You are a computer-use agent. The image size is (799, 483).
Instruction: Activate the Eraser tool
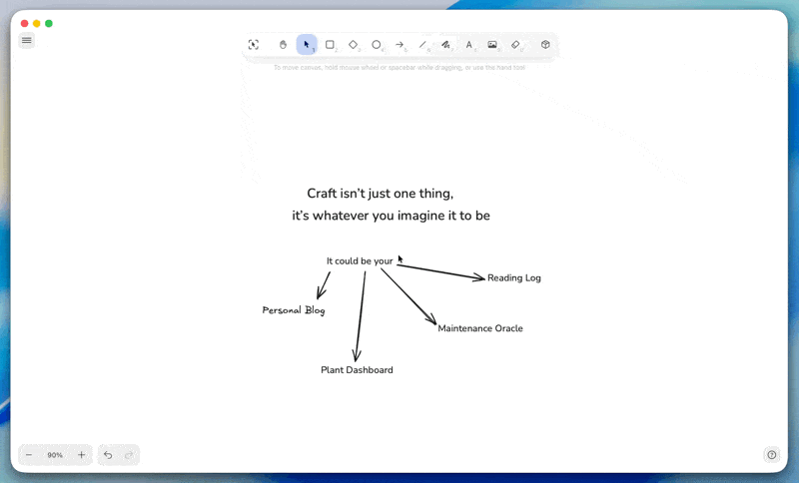click(x=515, y=45)
